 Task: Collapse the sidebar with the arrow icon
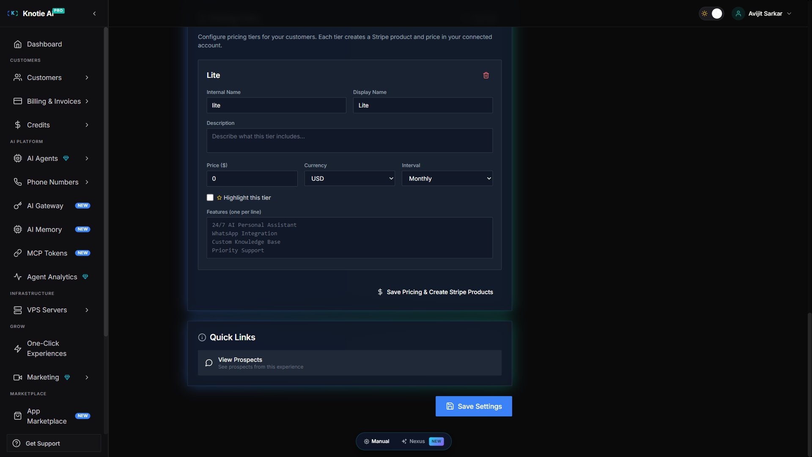click(x=94, y=14)
